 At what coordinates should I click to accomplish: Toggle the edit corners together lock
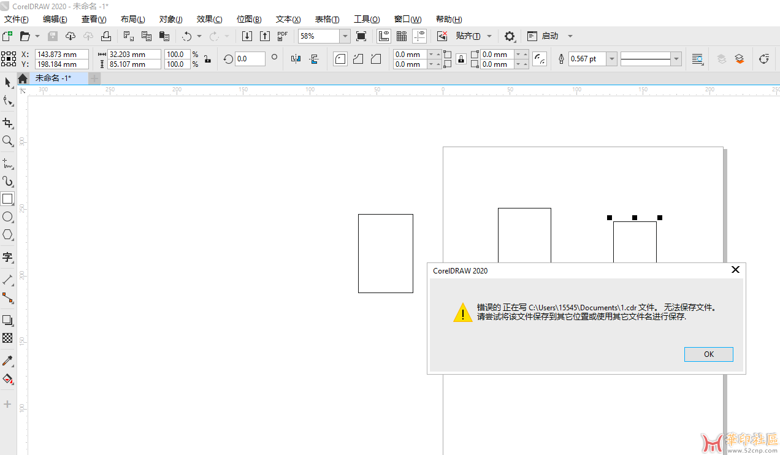[x=461, y=59]
